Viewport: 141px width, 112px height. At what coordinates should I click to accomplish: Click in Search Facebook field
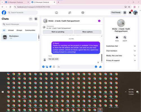(x=23, y=13)
